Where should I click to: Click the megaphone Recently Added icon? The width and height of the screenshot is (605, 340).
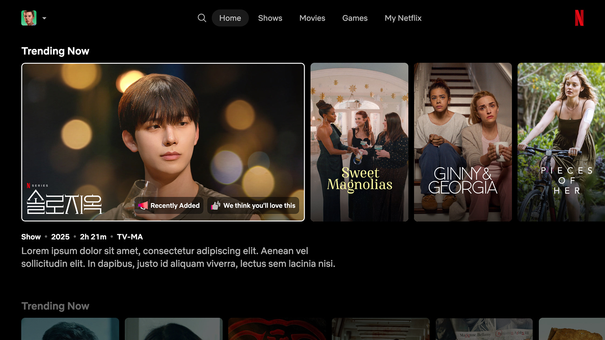[x=143, y=206]
